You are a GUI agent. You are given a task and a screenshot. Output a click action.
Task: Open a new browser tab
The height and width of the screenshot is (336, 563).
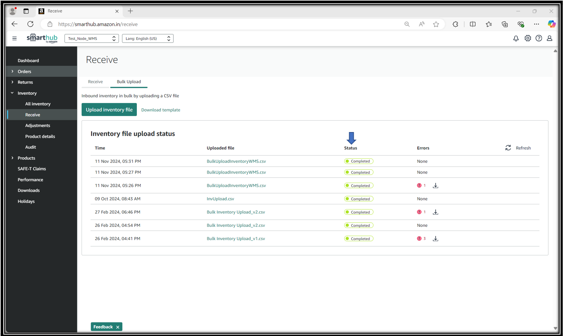point(130,11)
